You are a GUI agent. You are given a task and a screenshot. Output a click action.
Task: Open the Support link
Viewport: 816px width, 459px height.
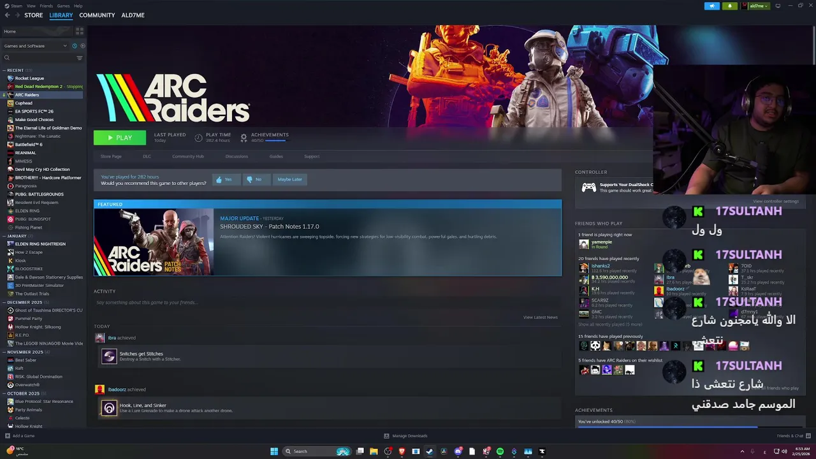click(312, 156)
